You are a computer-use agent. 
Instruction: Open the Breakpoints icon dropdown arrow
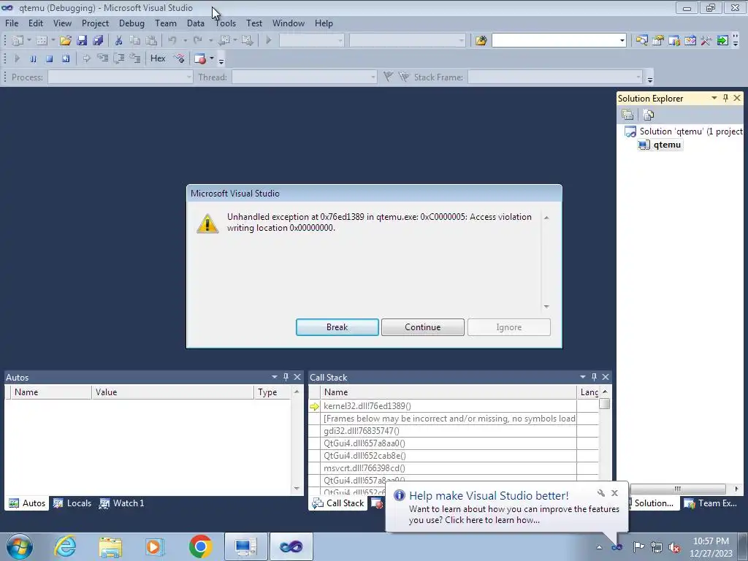click(212, 58)
